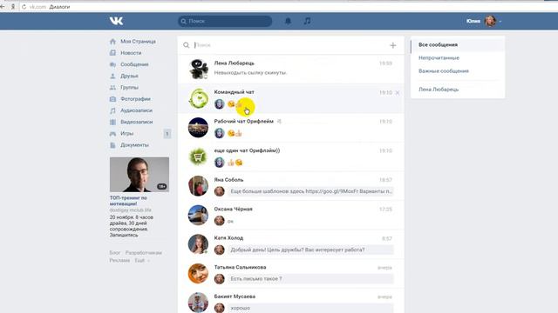Open еще один чат Орифлэйм conversation
The image size is (558, 313).
pos(290,156)
